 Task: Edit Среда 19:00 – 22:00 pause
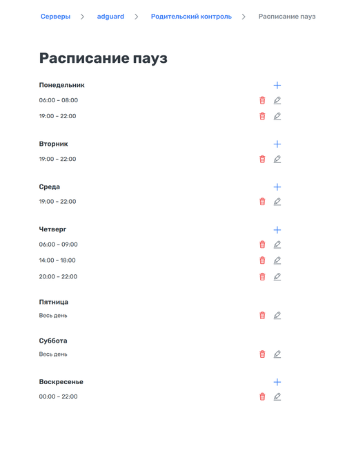coord(277,202)
